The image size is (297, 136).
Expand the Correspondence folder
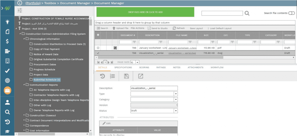point(24,125)
